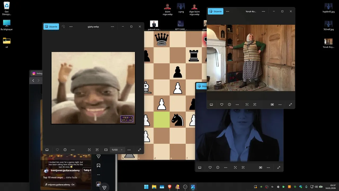This screenshot has height=191, width=339.
Task: Open the Windows Start menu
Action: click(x=146, y=187)
